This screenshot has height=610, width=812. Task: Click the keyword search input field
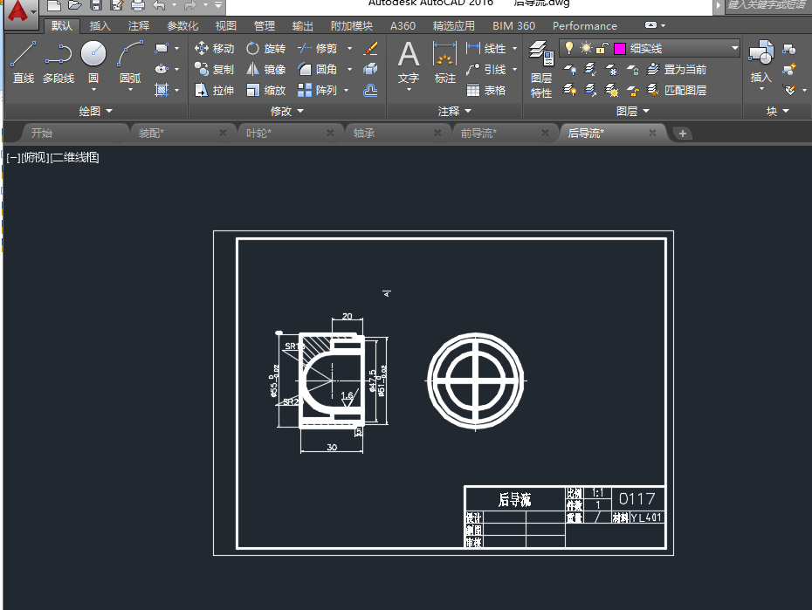point(768,5)
